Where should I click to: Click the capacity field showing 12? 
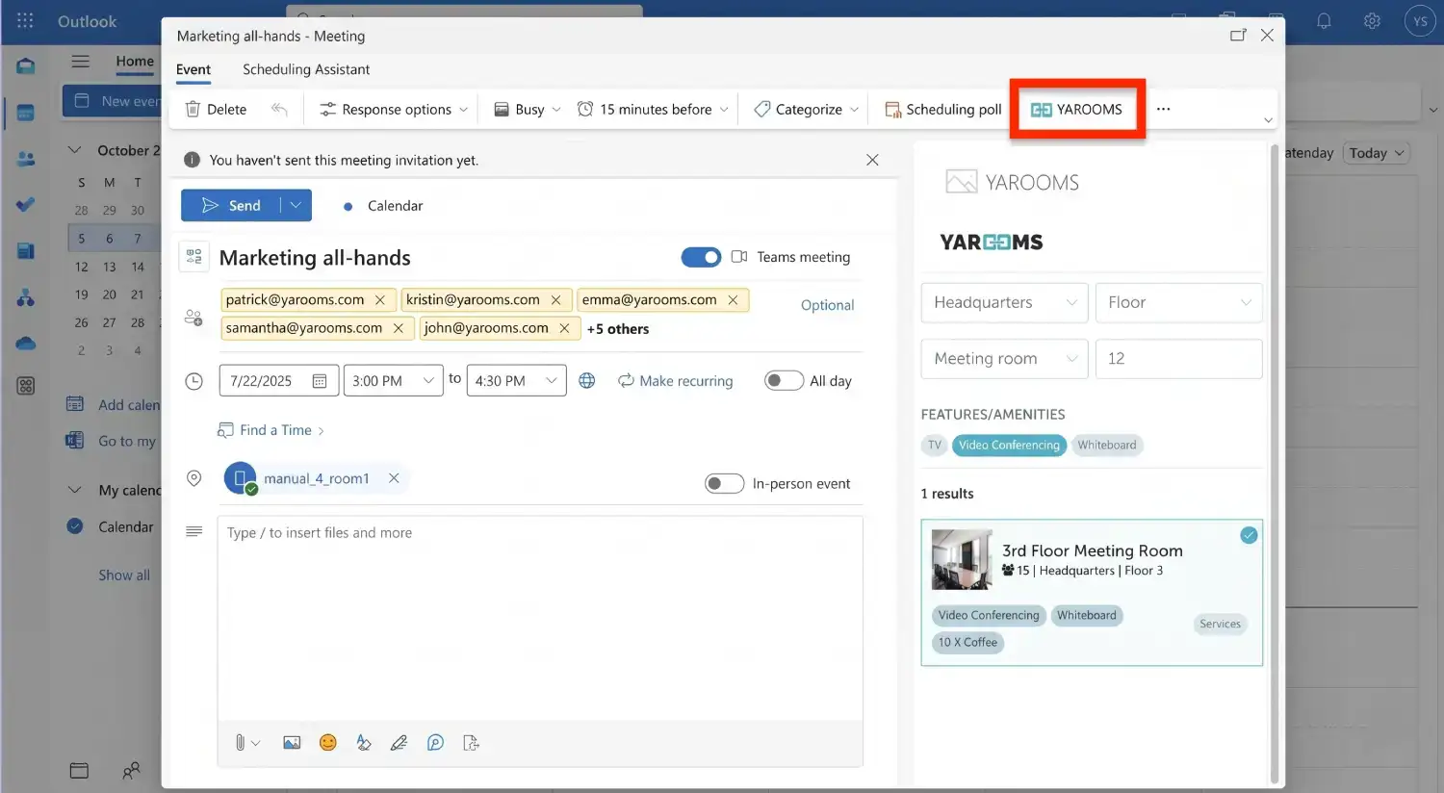click(1178, 358)
